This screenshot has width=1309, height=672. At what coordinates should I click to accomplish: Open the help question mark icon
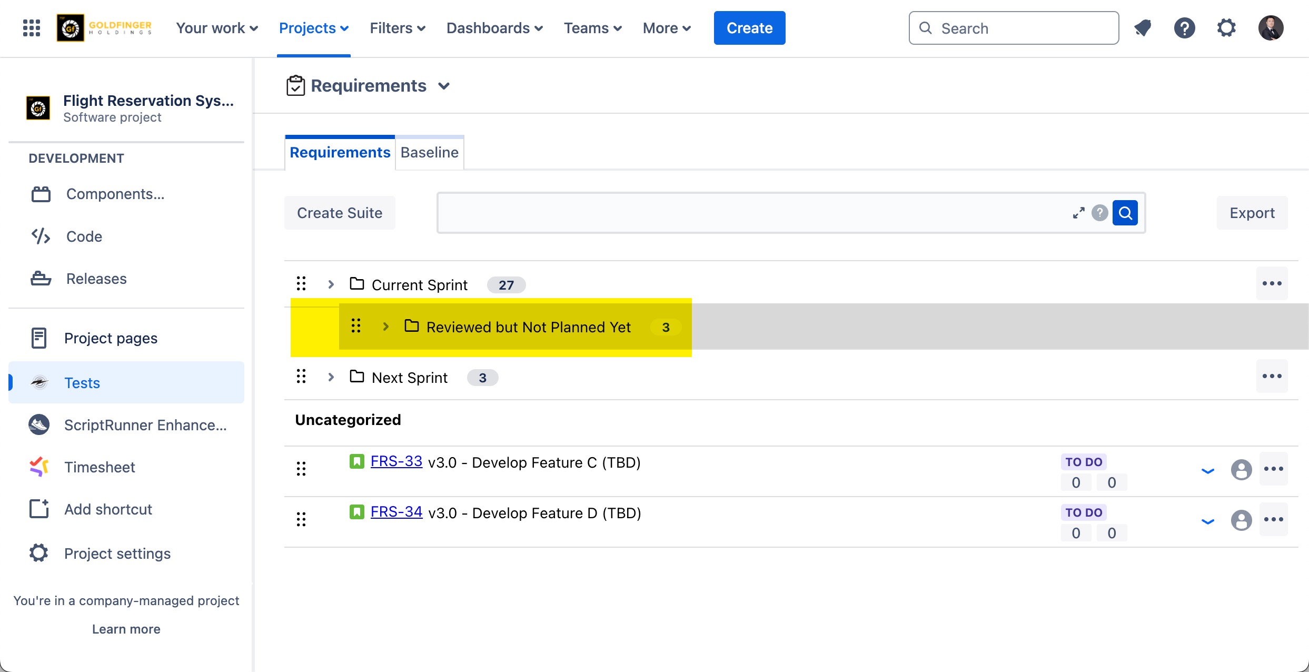click(x=1184, y=28)
